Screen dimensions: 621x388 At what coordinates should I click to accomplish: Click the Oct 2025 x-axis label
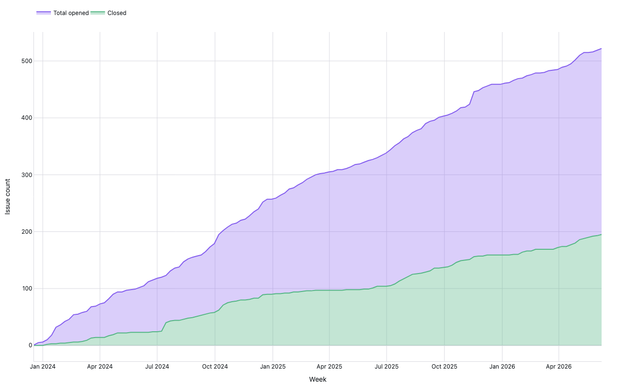(x=444, y=367)
